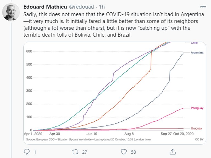Select the Paraguay line label in chart
The image size is (211, 158).
(197, 108)
